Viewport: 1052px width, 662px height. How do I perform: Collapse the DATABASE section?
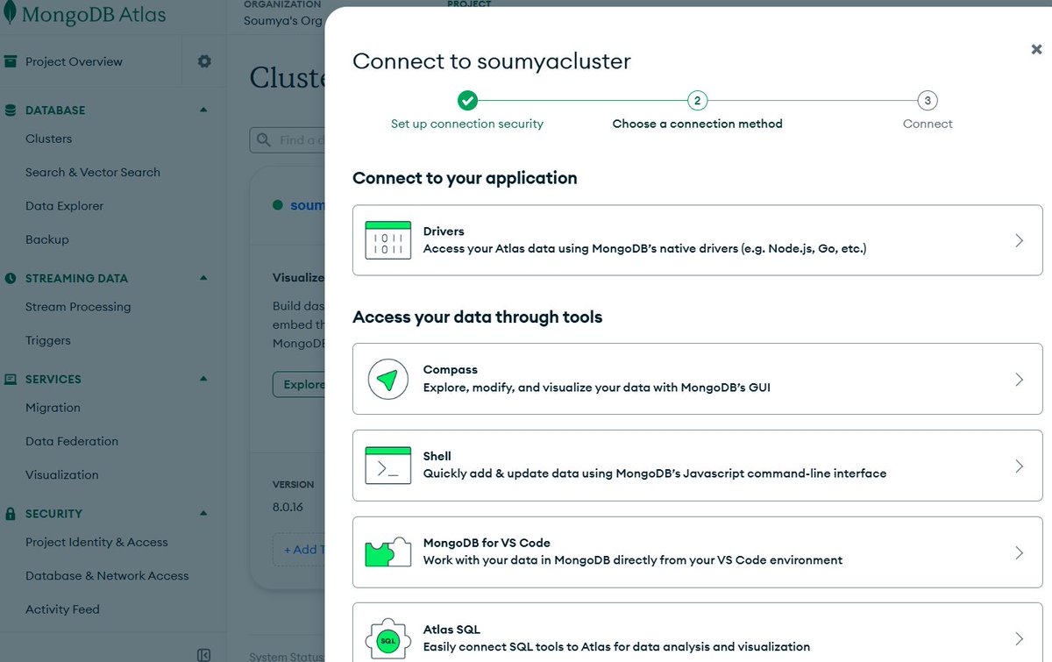tap(203, 110)
